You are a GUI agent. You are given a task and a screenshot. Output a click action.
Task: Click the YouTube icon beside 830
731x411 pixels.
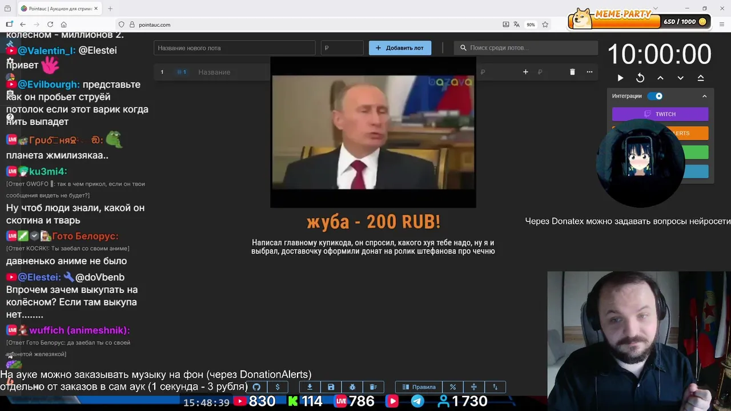click(x=240, y=401)
